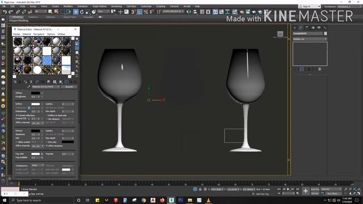The width and height of the screenshot is (363, 204).
Task: Open the Modifiers menu
Action: point(68,6)
